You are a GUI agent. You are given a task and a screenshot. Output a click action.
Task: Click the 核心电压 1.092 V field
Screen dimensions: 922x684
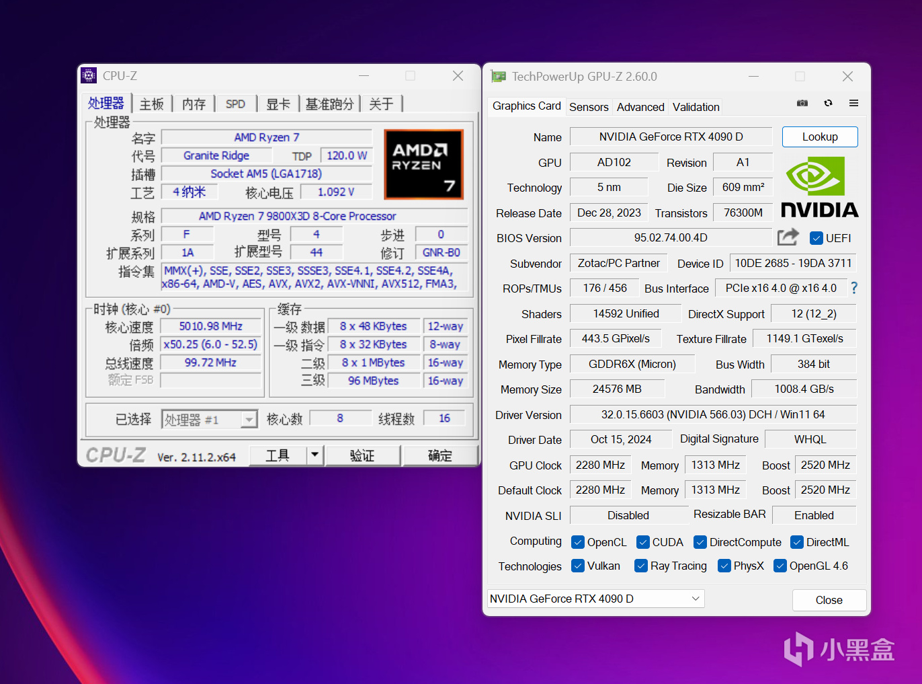click(x=336, y=192)
